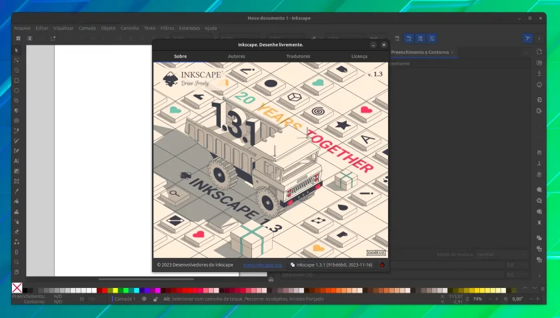The height and width of the screenshot is (318, 560).
Task: Select the Pen (Bezier) tool
Action: click(x=17, y=131)
